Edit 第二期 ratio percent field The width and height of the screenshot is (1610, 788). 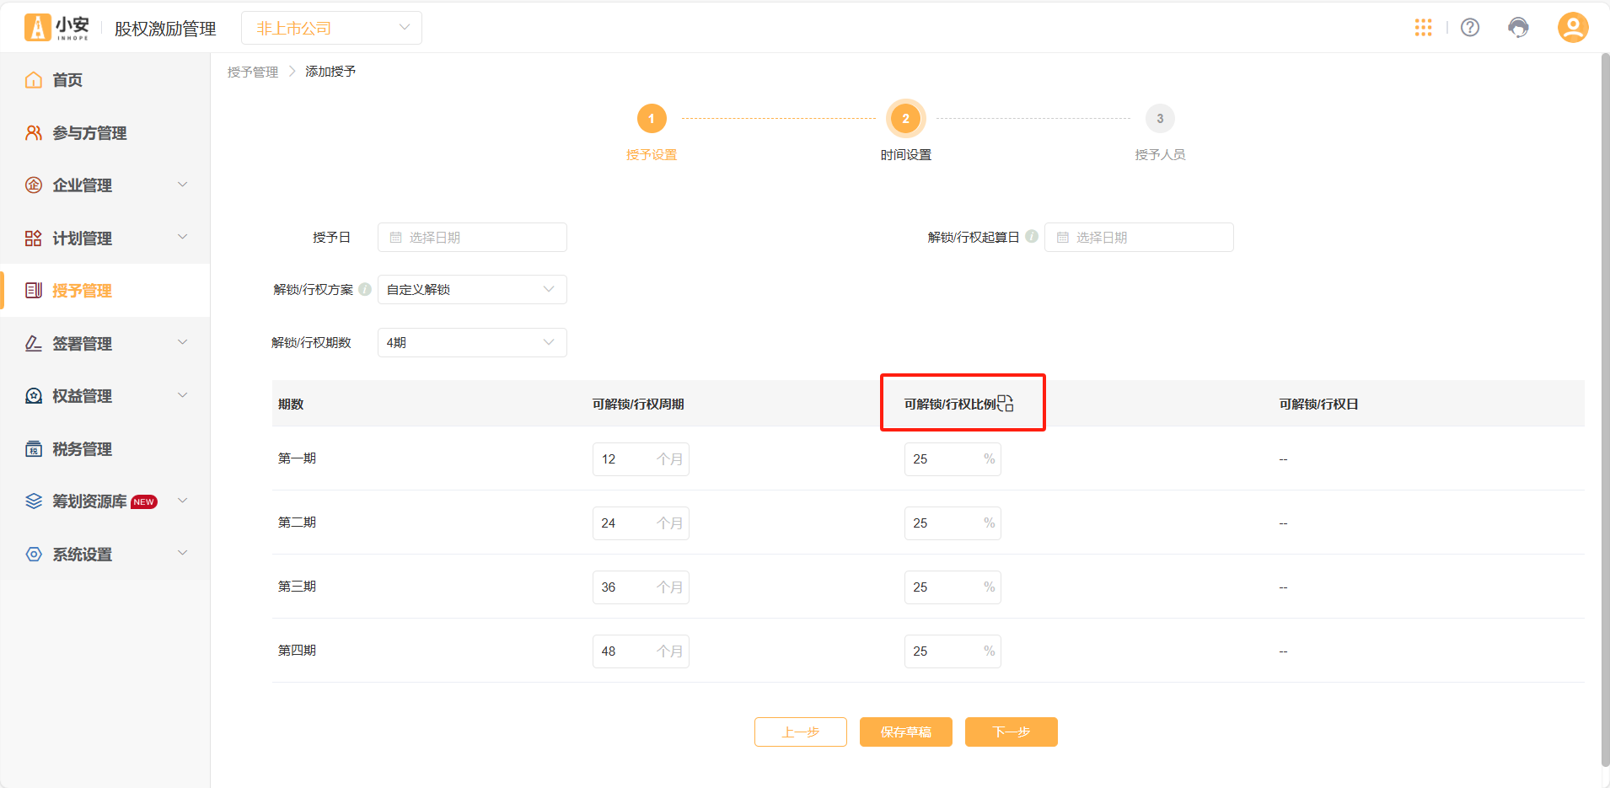click(953, 523)
